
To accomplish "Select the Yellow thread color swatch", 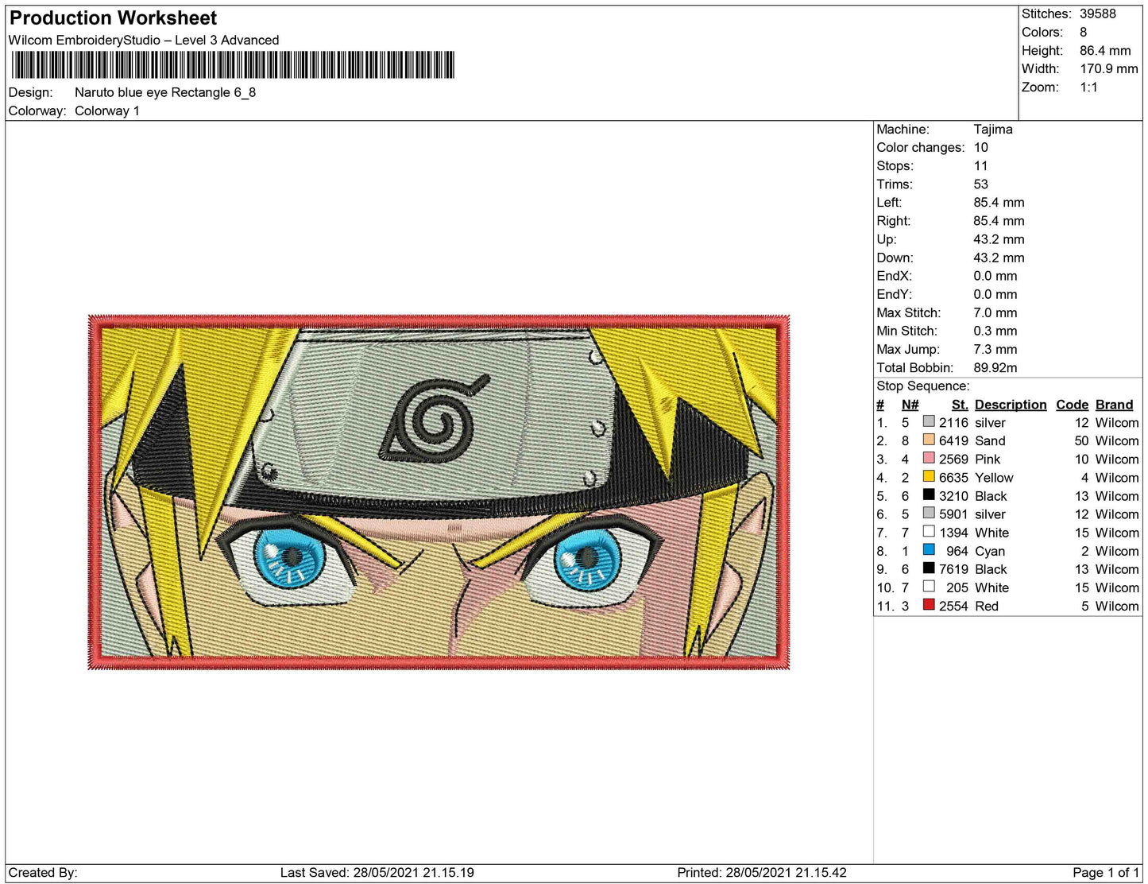I will (x=929, y=476).
